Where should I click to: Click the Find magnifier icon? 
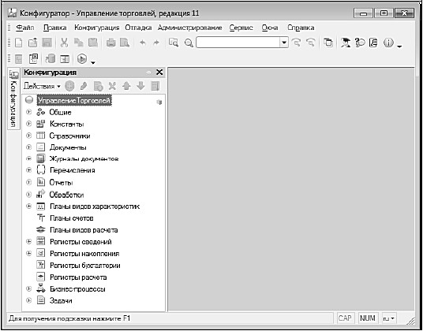coord(189,43)
